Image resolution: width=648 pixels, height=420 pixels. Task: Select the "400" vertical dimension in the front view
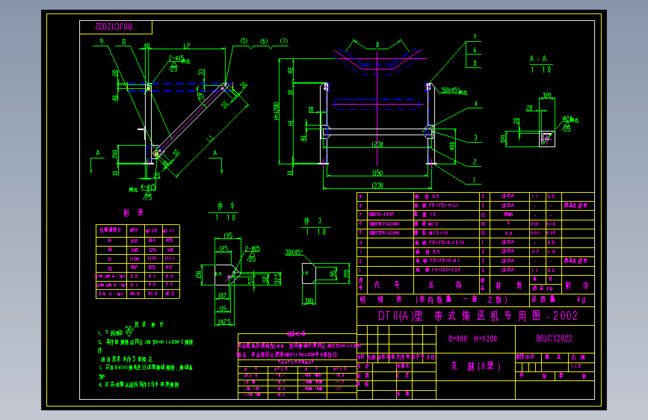click(452, 146)
